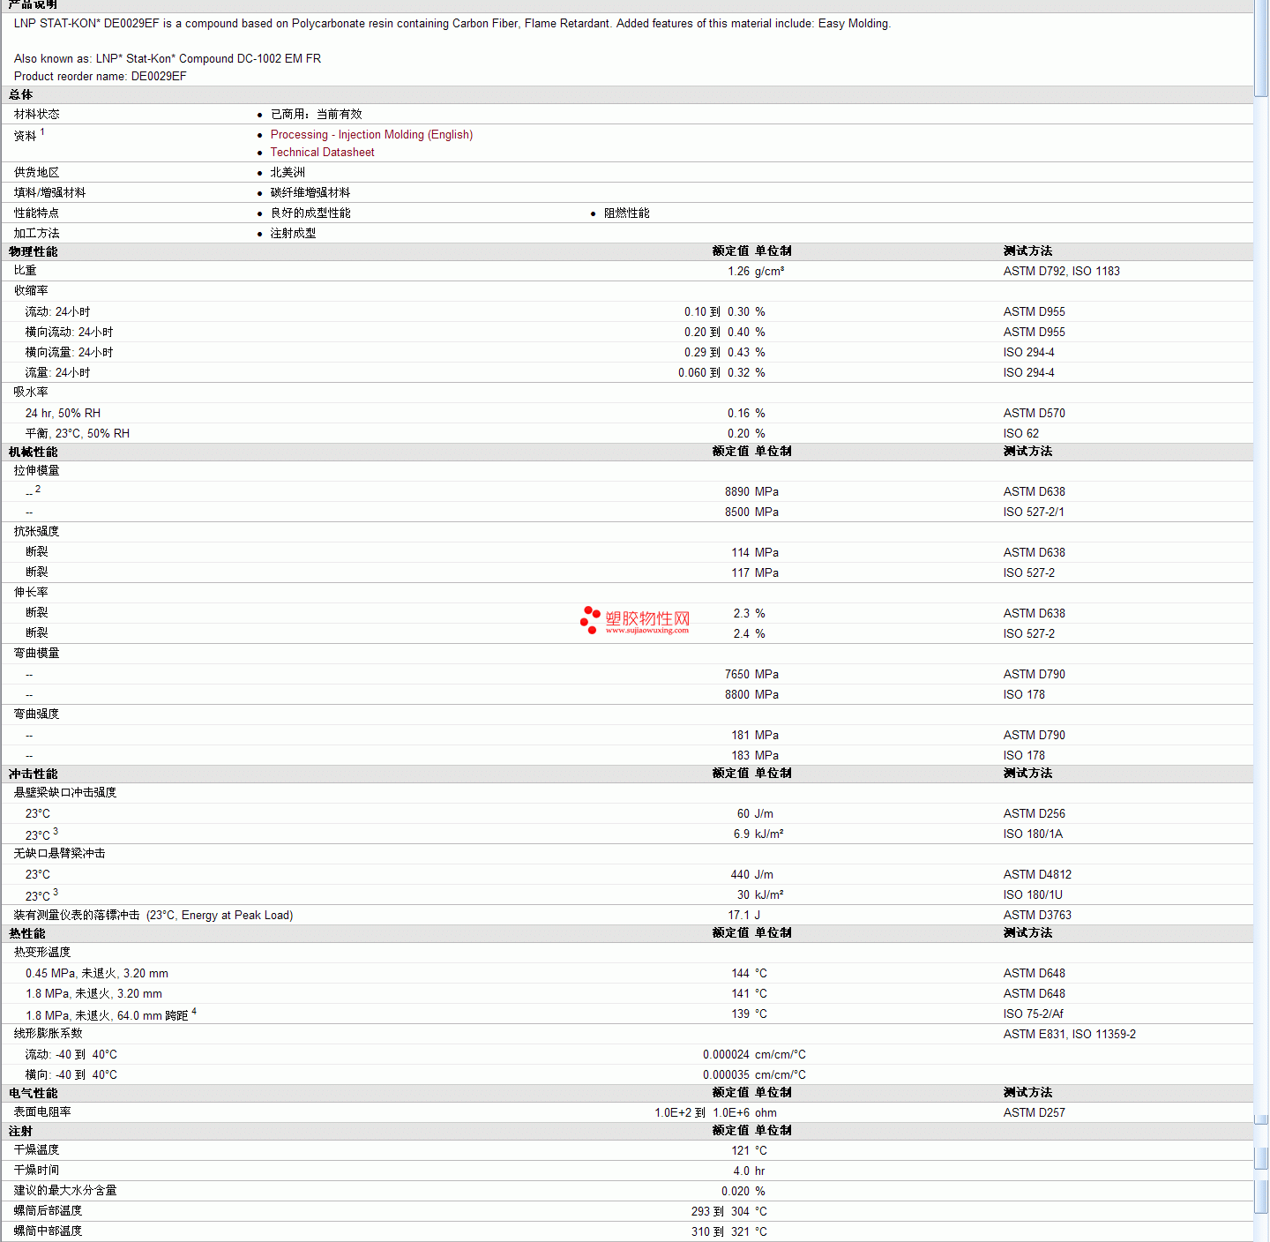Screen dimensions: 1270x1242
Task: Select the ASTM D4812 test method
Action: click(x=1037, y=875)
